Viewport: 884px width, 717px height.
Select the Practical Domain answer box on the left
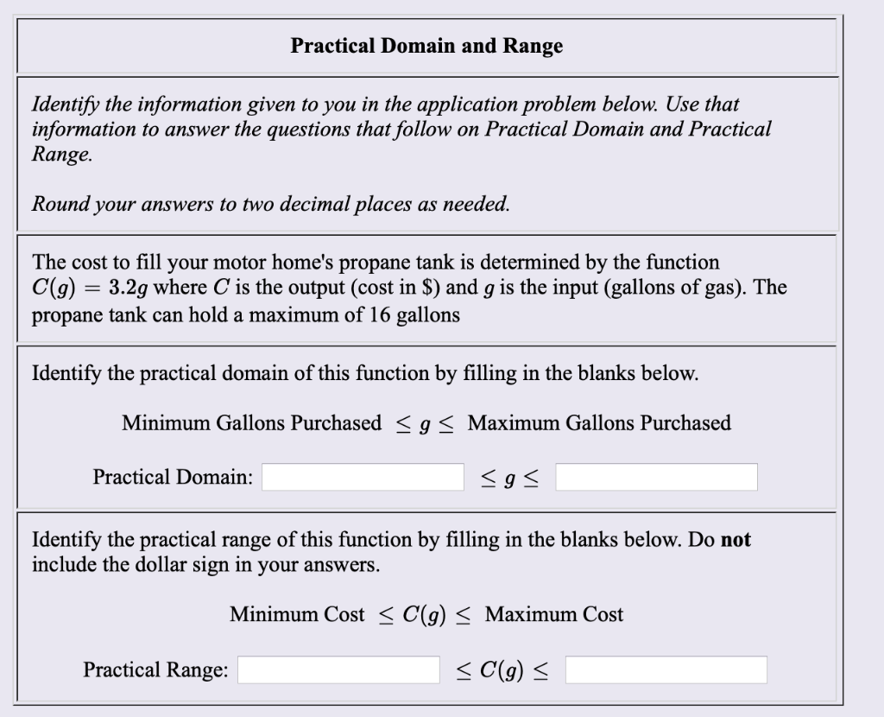click(362, 476)
